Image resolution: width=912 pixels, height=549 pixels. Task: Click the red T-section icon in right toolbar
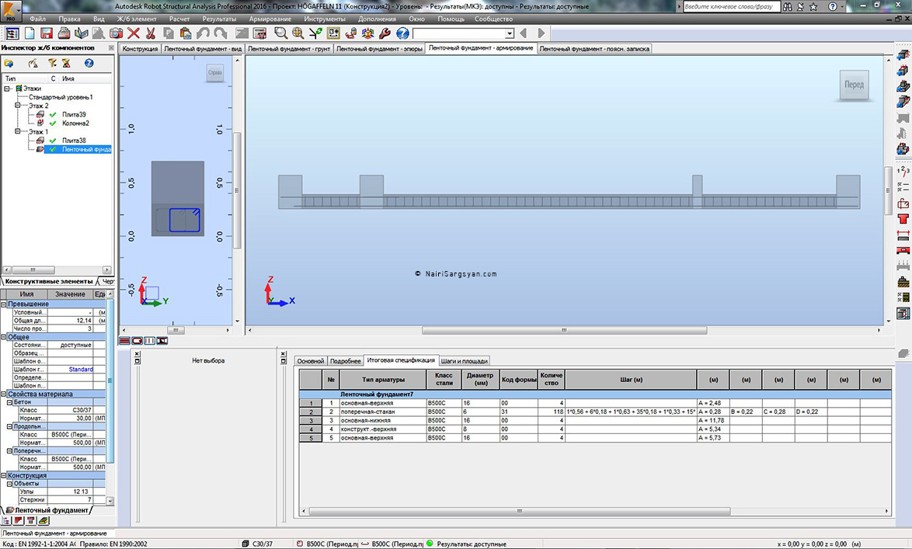point(903,219)
